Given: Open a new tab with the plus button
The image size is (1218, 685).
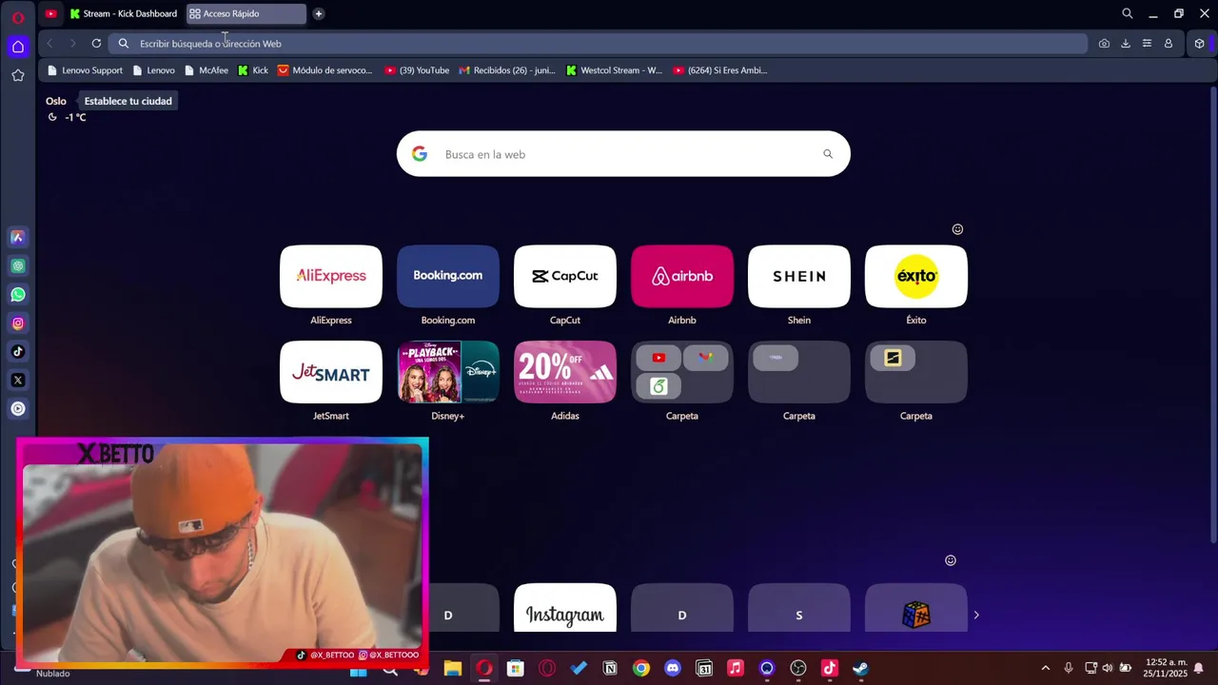Looking at the screenshot, I should point(318,13).
